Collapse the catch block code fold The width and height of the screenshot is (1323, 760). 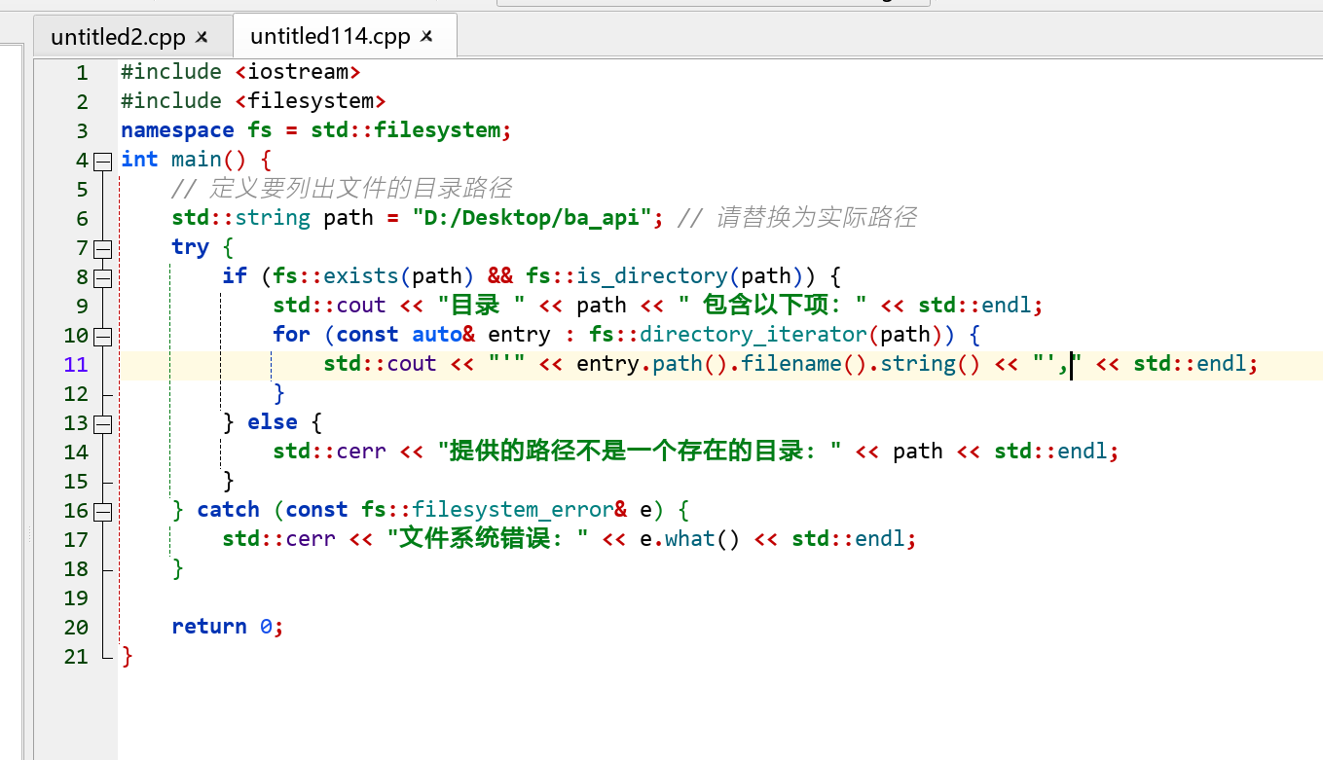103,510
